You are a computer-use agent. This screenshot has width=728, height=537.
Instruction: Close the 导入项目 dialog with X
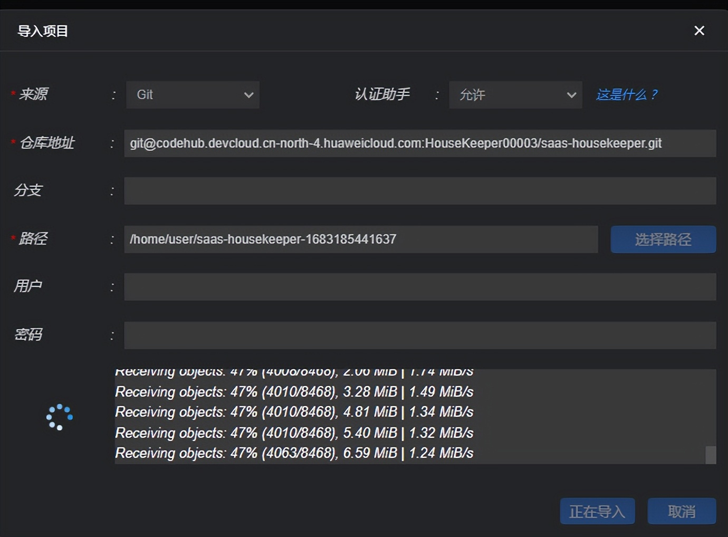[x=699, y=31]
